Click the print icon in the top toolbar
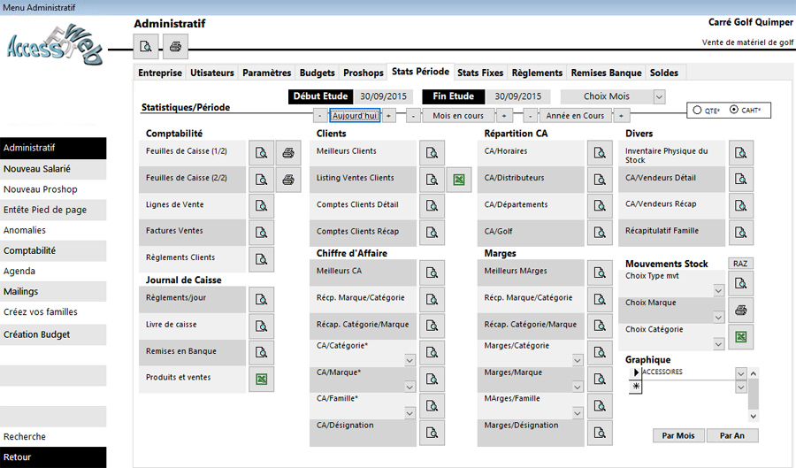 [175, 46]
